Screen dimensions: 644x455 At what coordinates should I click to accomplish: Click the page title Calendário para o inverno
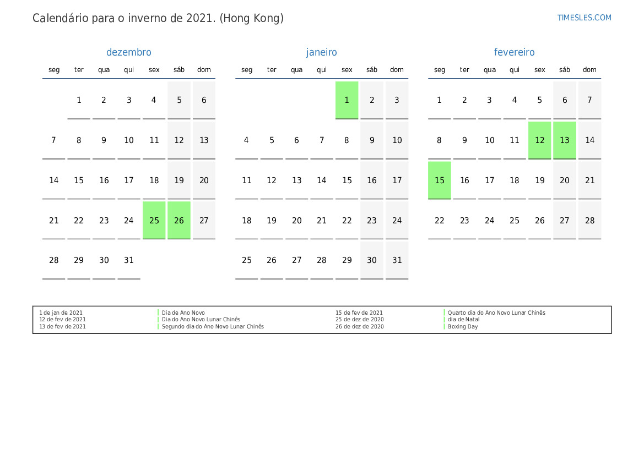click(x=158, y=18)
